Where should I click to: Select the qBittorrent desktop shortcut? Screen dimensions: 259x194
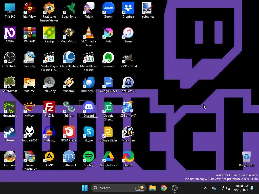(69, 159)
